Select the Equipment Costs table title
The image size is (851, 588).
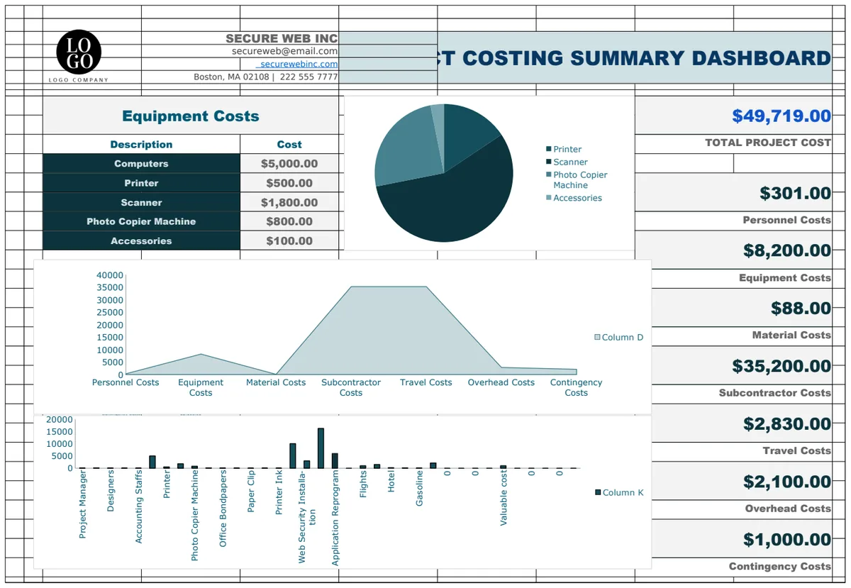[x=191, y=116]
